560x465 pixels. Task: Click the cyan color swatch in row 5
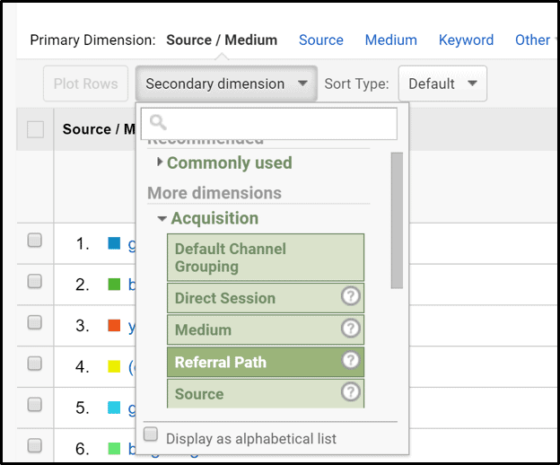pyautogui.click(x=114, y=408)
